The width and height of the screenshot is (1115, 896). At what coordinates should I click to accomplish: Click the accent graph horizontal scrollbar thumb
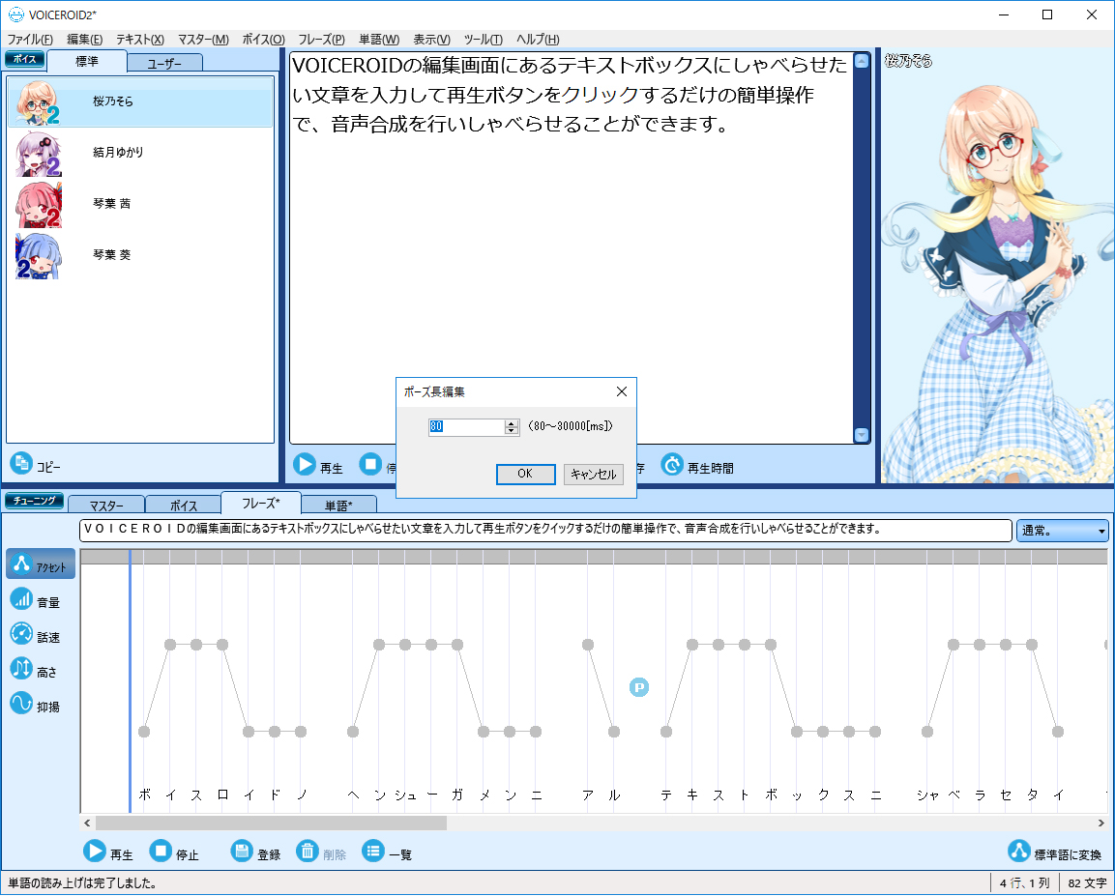(271, 823)
